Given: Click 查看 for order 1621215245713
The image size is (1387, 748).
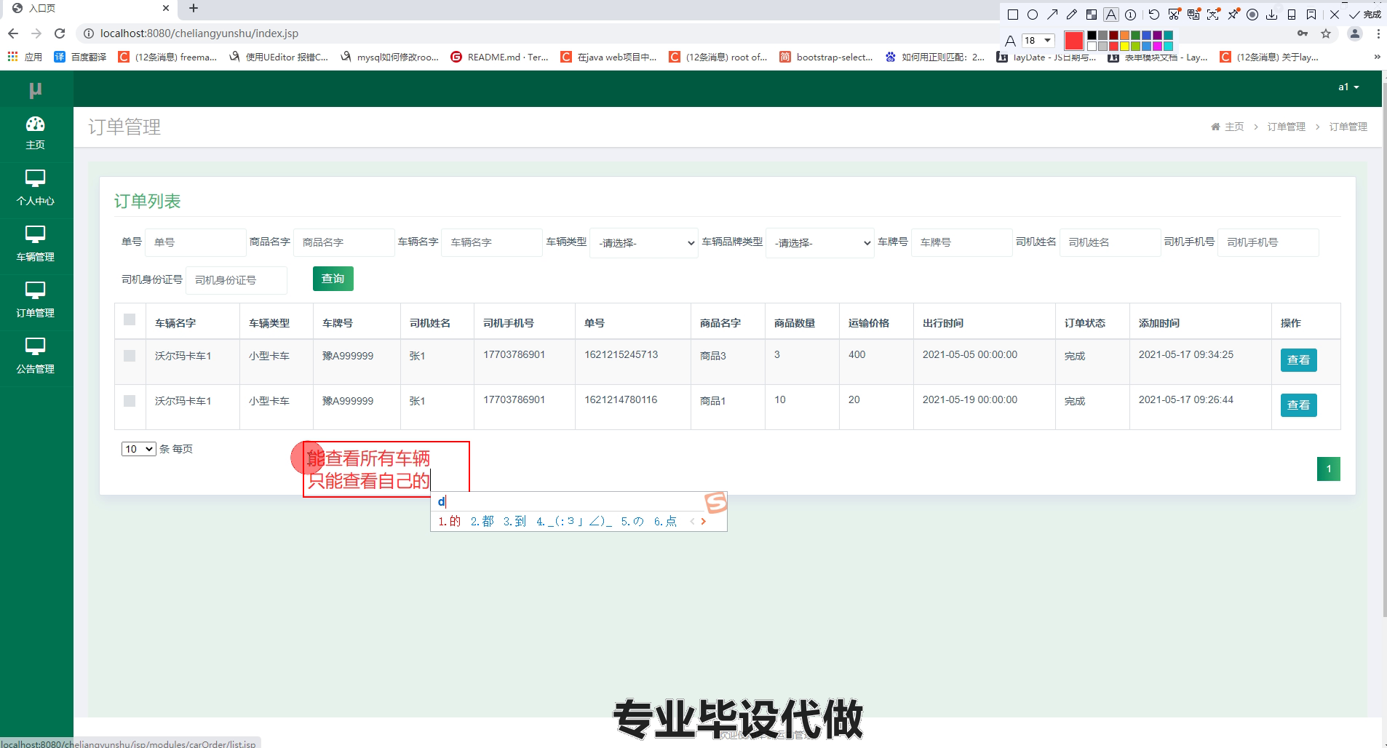Looking at the screenshot, I should pyautogui.click(x=1299, y=360).
